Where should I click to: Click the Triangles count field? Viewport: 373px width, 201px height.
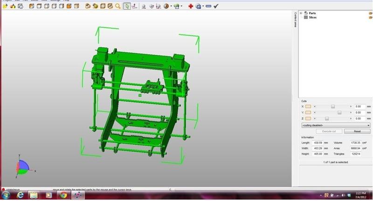coord(355,154)
